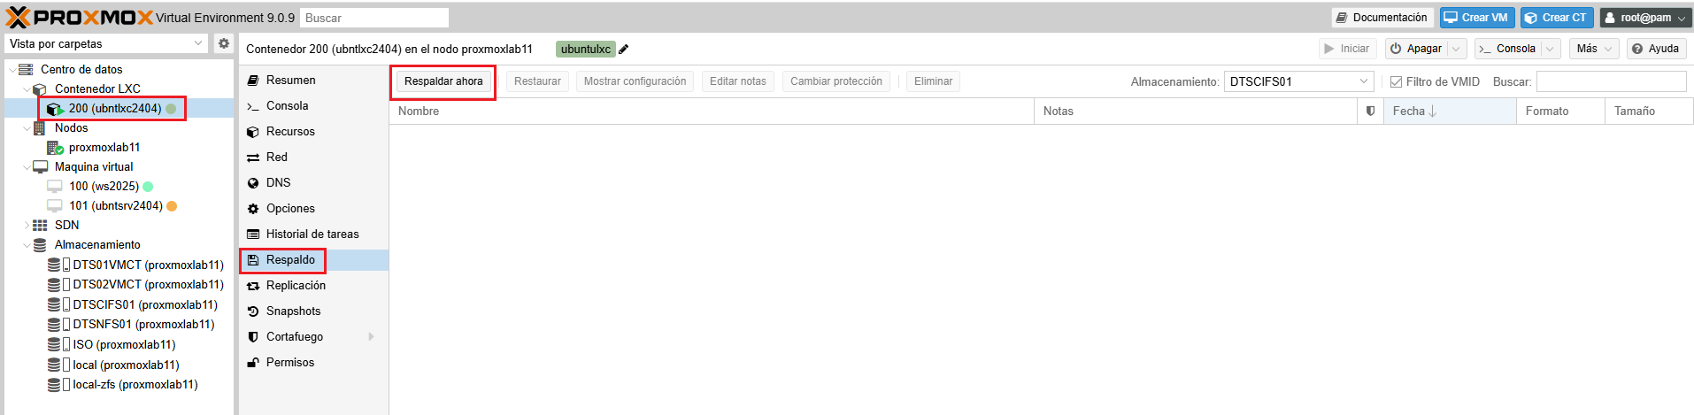Viewport: 1694px width, 415px height.
Task: Click the Snapshots history icon
Action: coord(253,311)
